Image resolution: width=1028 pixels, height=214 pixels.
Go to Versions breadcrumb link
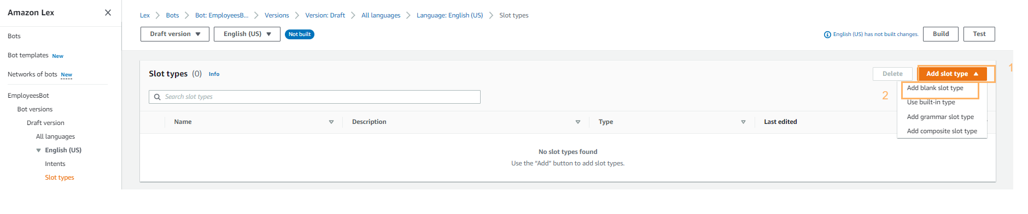tap(277, 15)
